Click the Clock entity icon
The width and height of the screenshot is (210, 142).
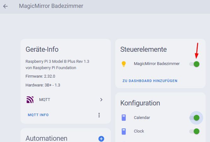(x=123, y=131)
